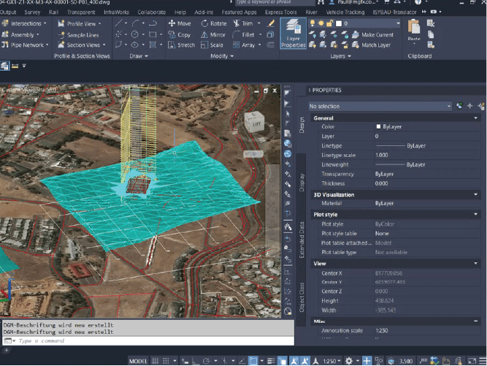Open the Express Tools ribbon tab
This screenshot has height=366, width=487.
pyautogui.click(x=281, y=12)
